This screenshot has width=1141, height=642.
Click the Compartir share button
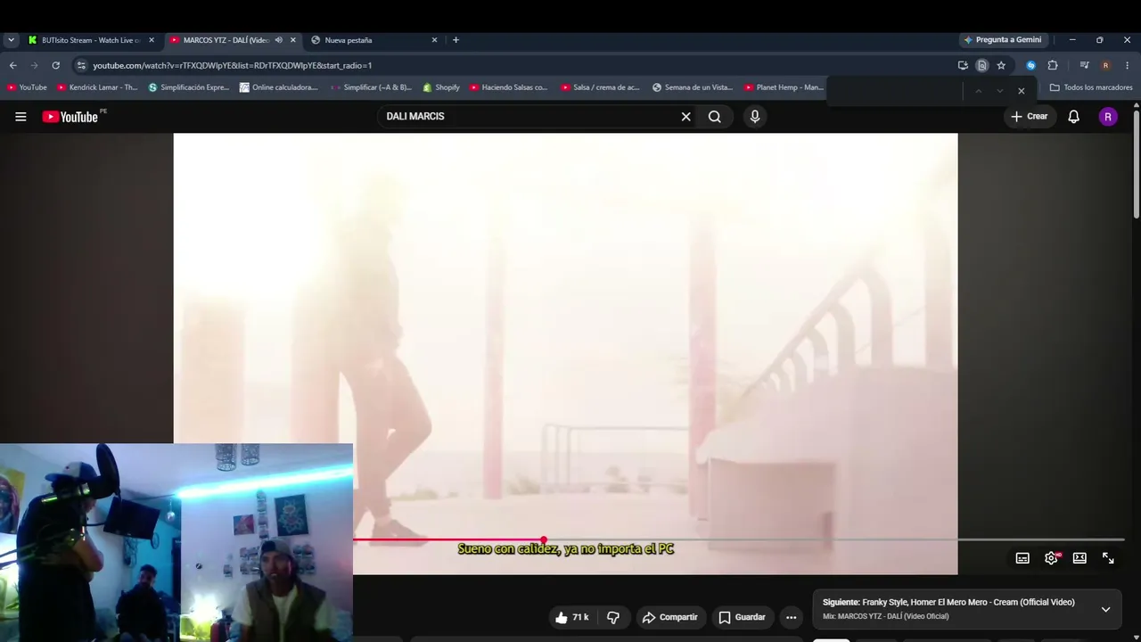tap(669, 617)
